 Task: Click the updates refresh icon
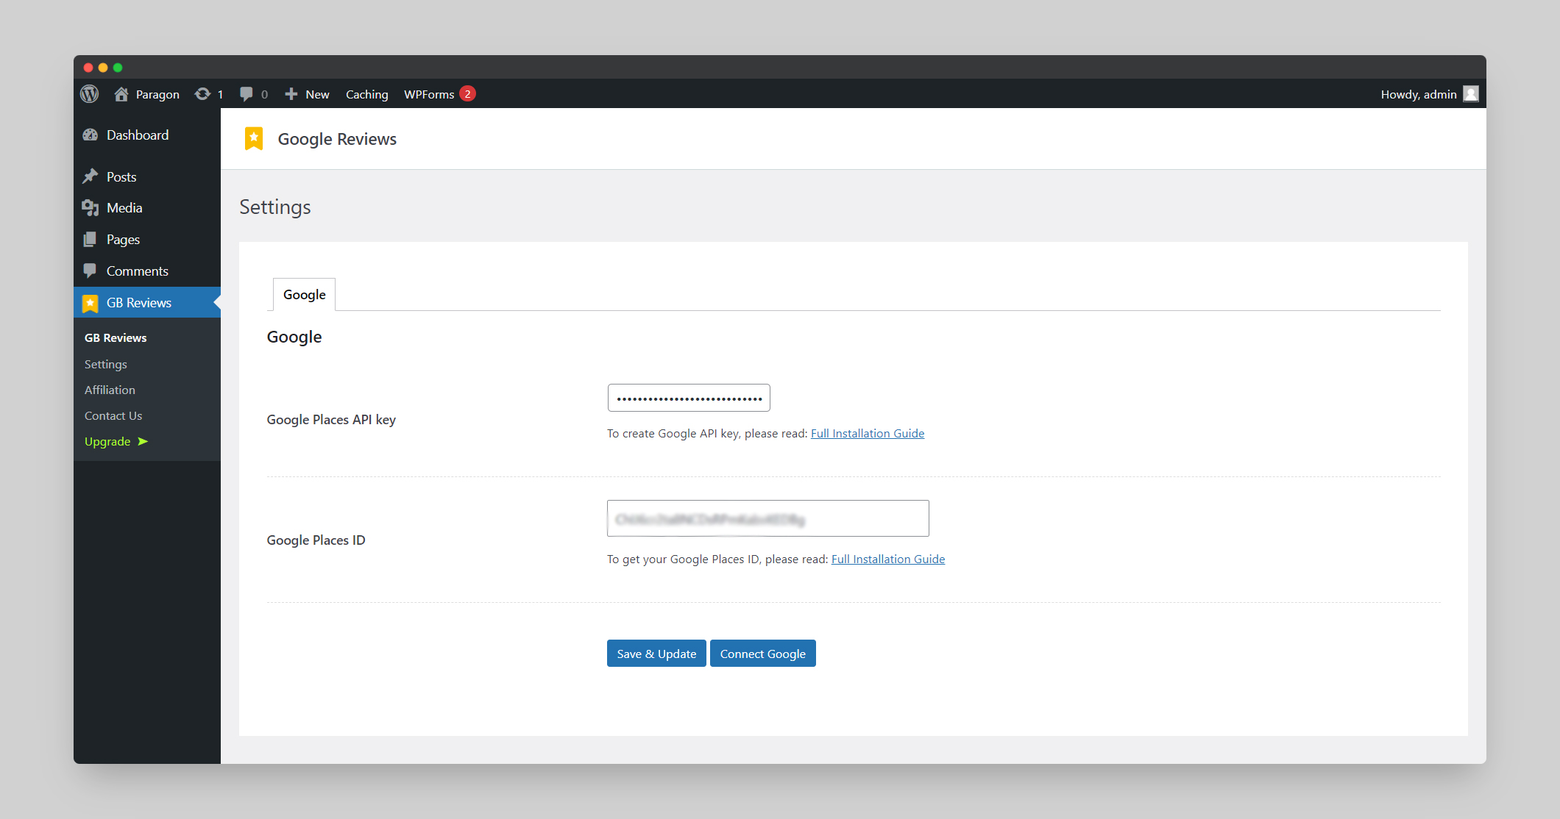202,94
